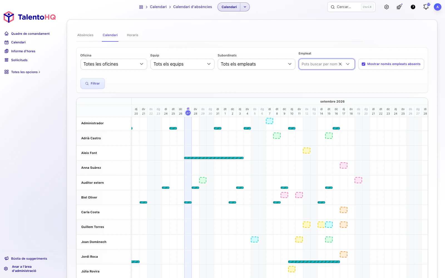This screenshot has width=445, height=278.
Task: Click the Cercar search field
Action: click(x=351, y=7)
